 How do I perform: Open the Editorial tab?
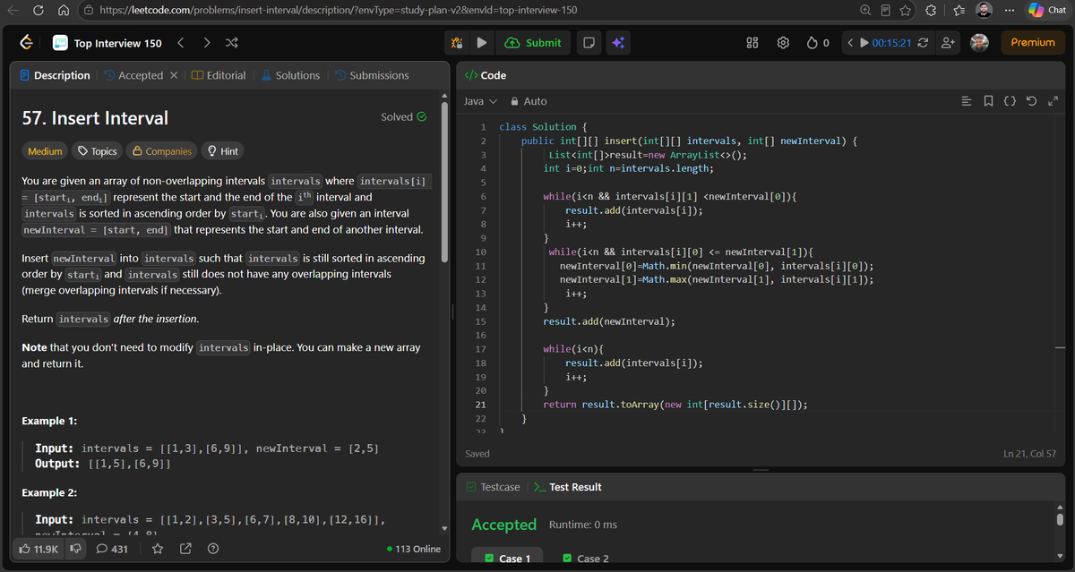[x=219, y=75]
